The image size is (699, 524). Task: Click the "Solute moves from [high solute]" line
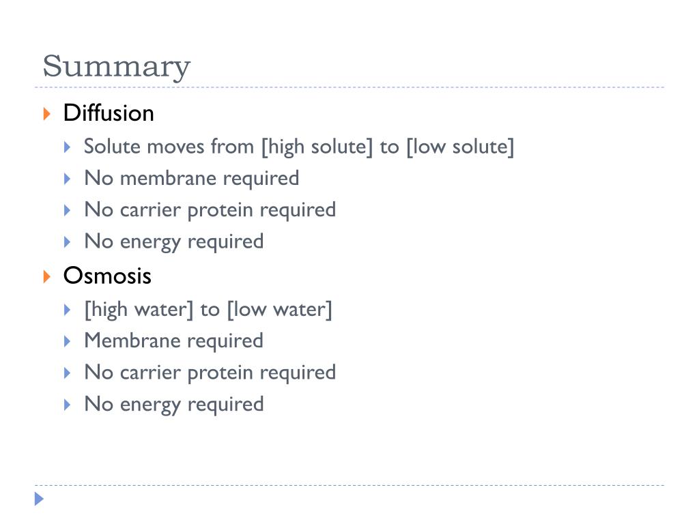point(298,146)
